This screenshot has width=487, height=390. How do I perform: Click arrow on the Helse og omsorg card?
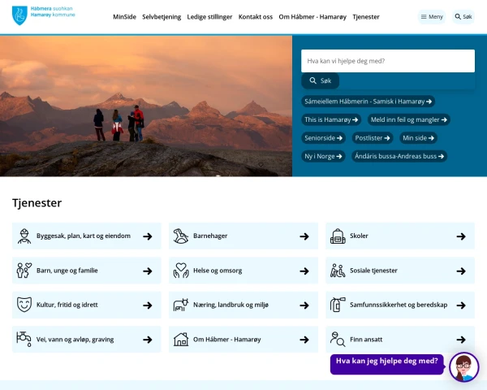coord(304,271)
